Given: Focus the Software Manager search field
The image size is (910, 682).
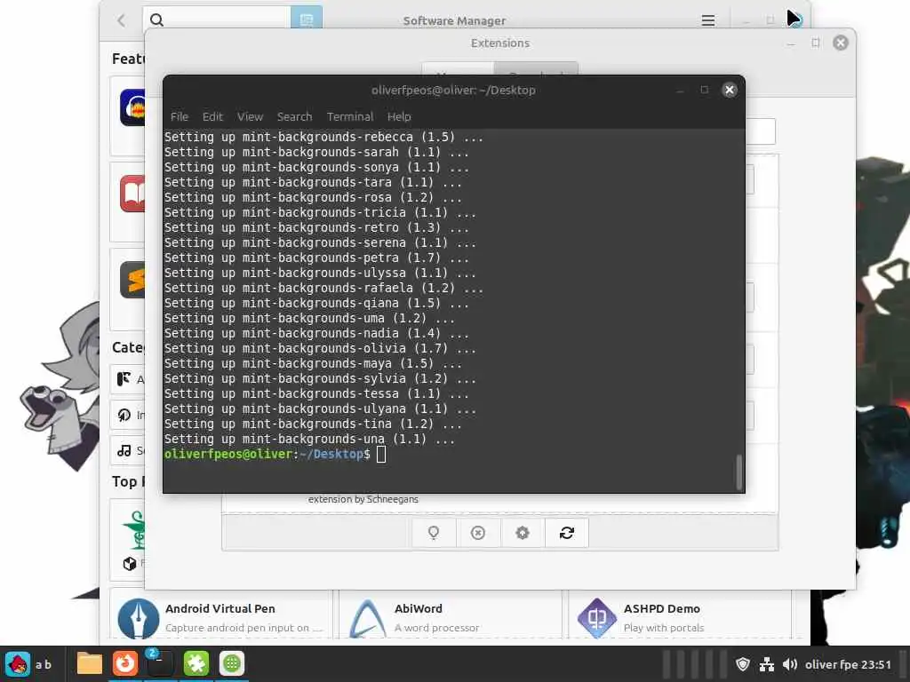Looking at the screenshot, I should 217,18.
